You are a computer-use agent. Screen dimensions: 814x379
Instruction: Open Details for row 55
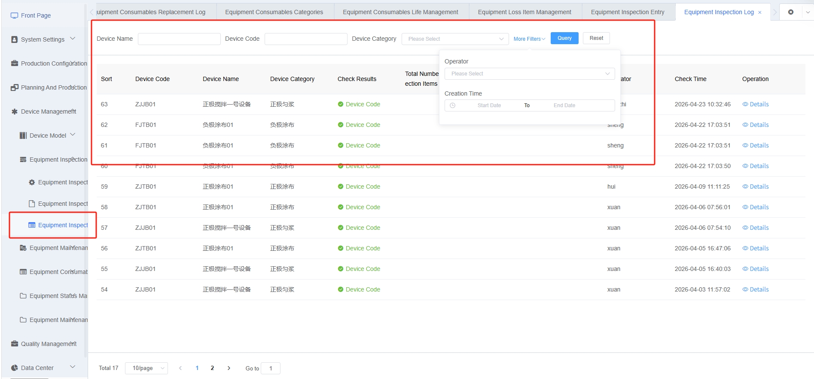756,269
